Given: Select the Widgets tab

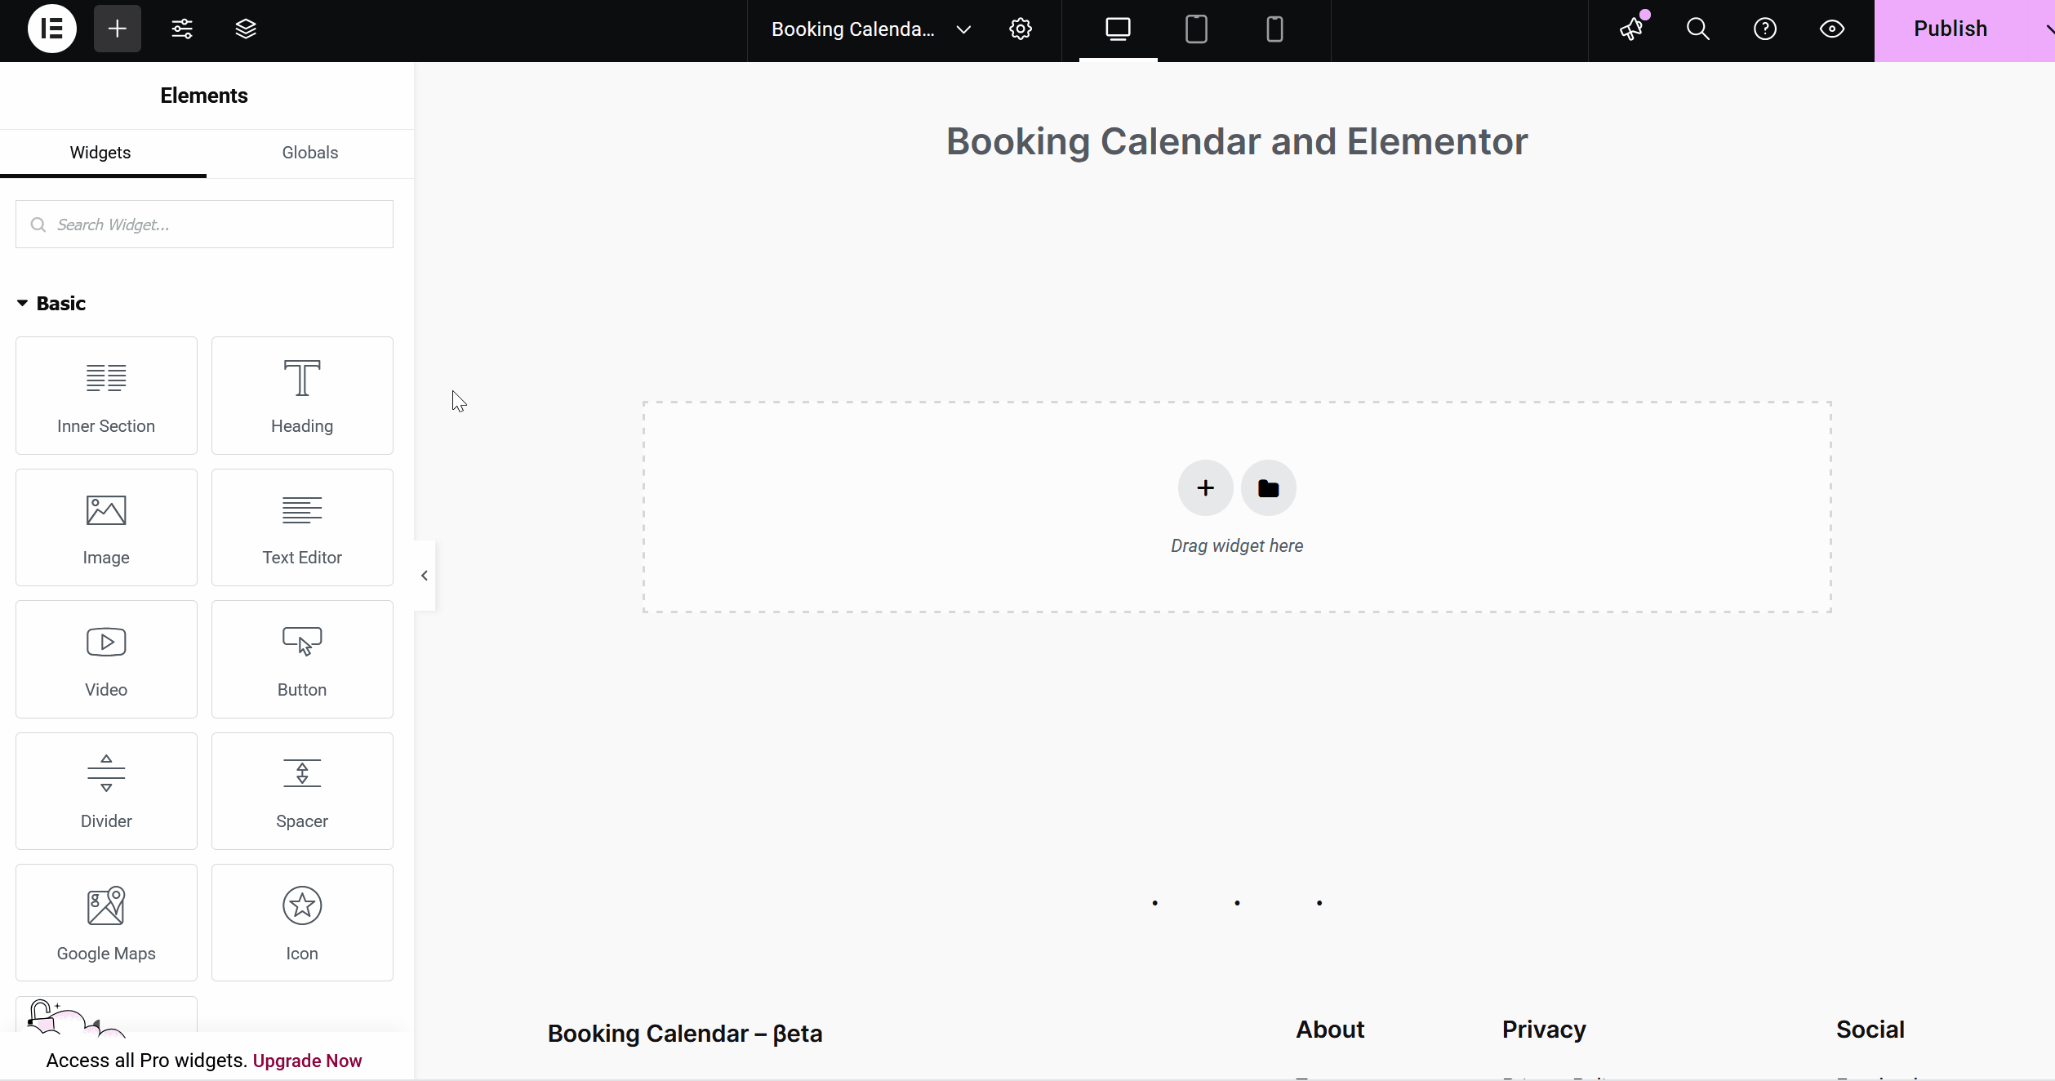Looking at the screenshot, I should (x=100, y=153).
